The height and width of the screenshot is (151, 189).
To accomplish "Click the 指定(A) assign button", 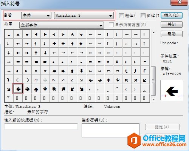I will tap(162, 127).
